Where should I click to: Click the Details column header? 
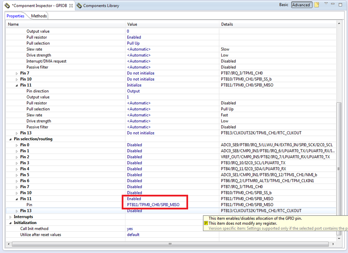(x=278, y=24)
